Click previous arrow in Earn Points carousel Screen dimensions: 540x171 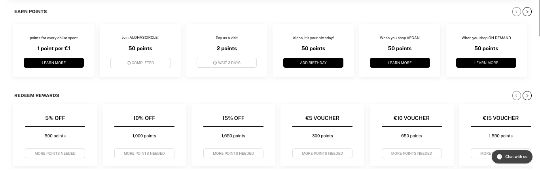tap(516, 12)
